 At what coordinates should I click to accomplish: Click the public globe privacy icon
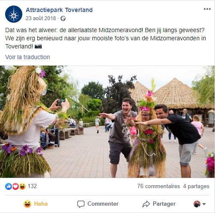(63, 18)
